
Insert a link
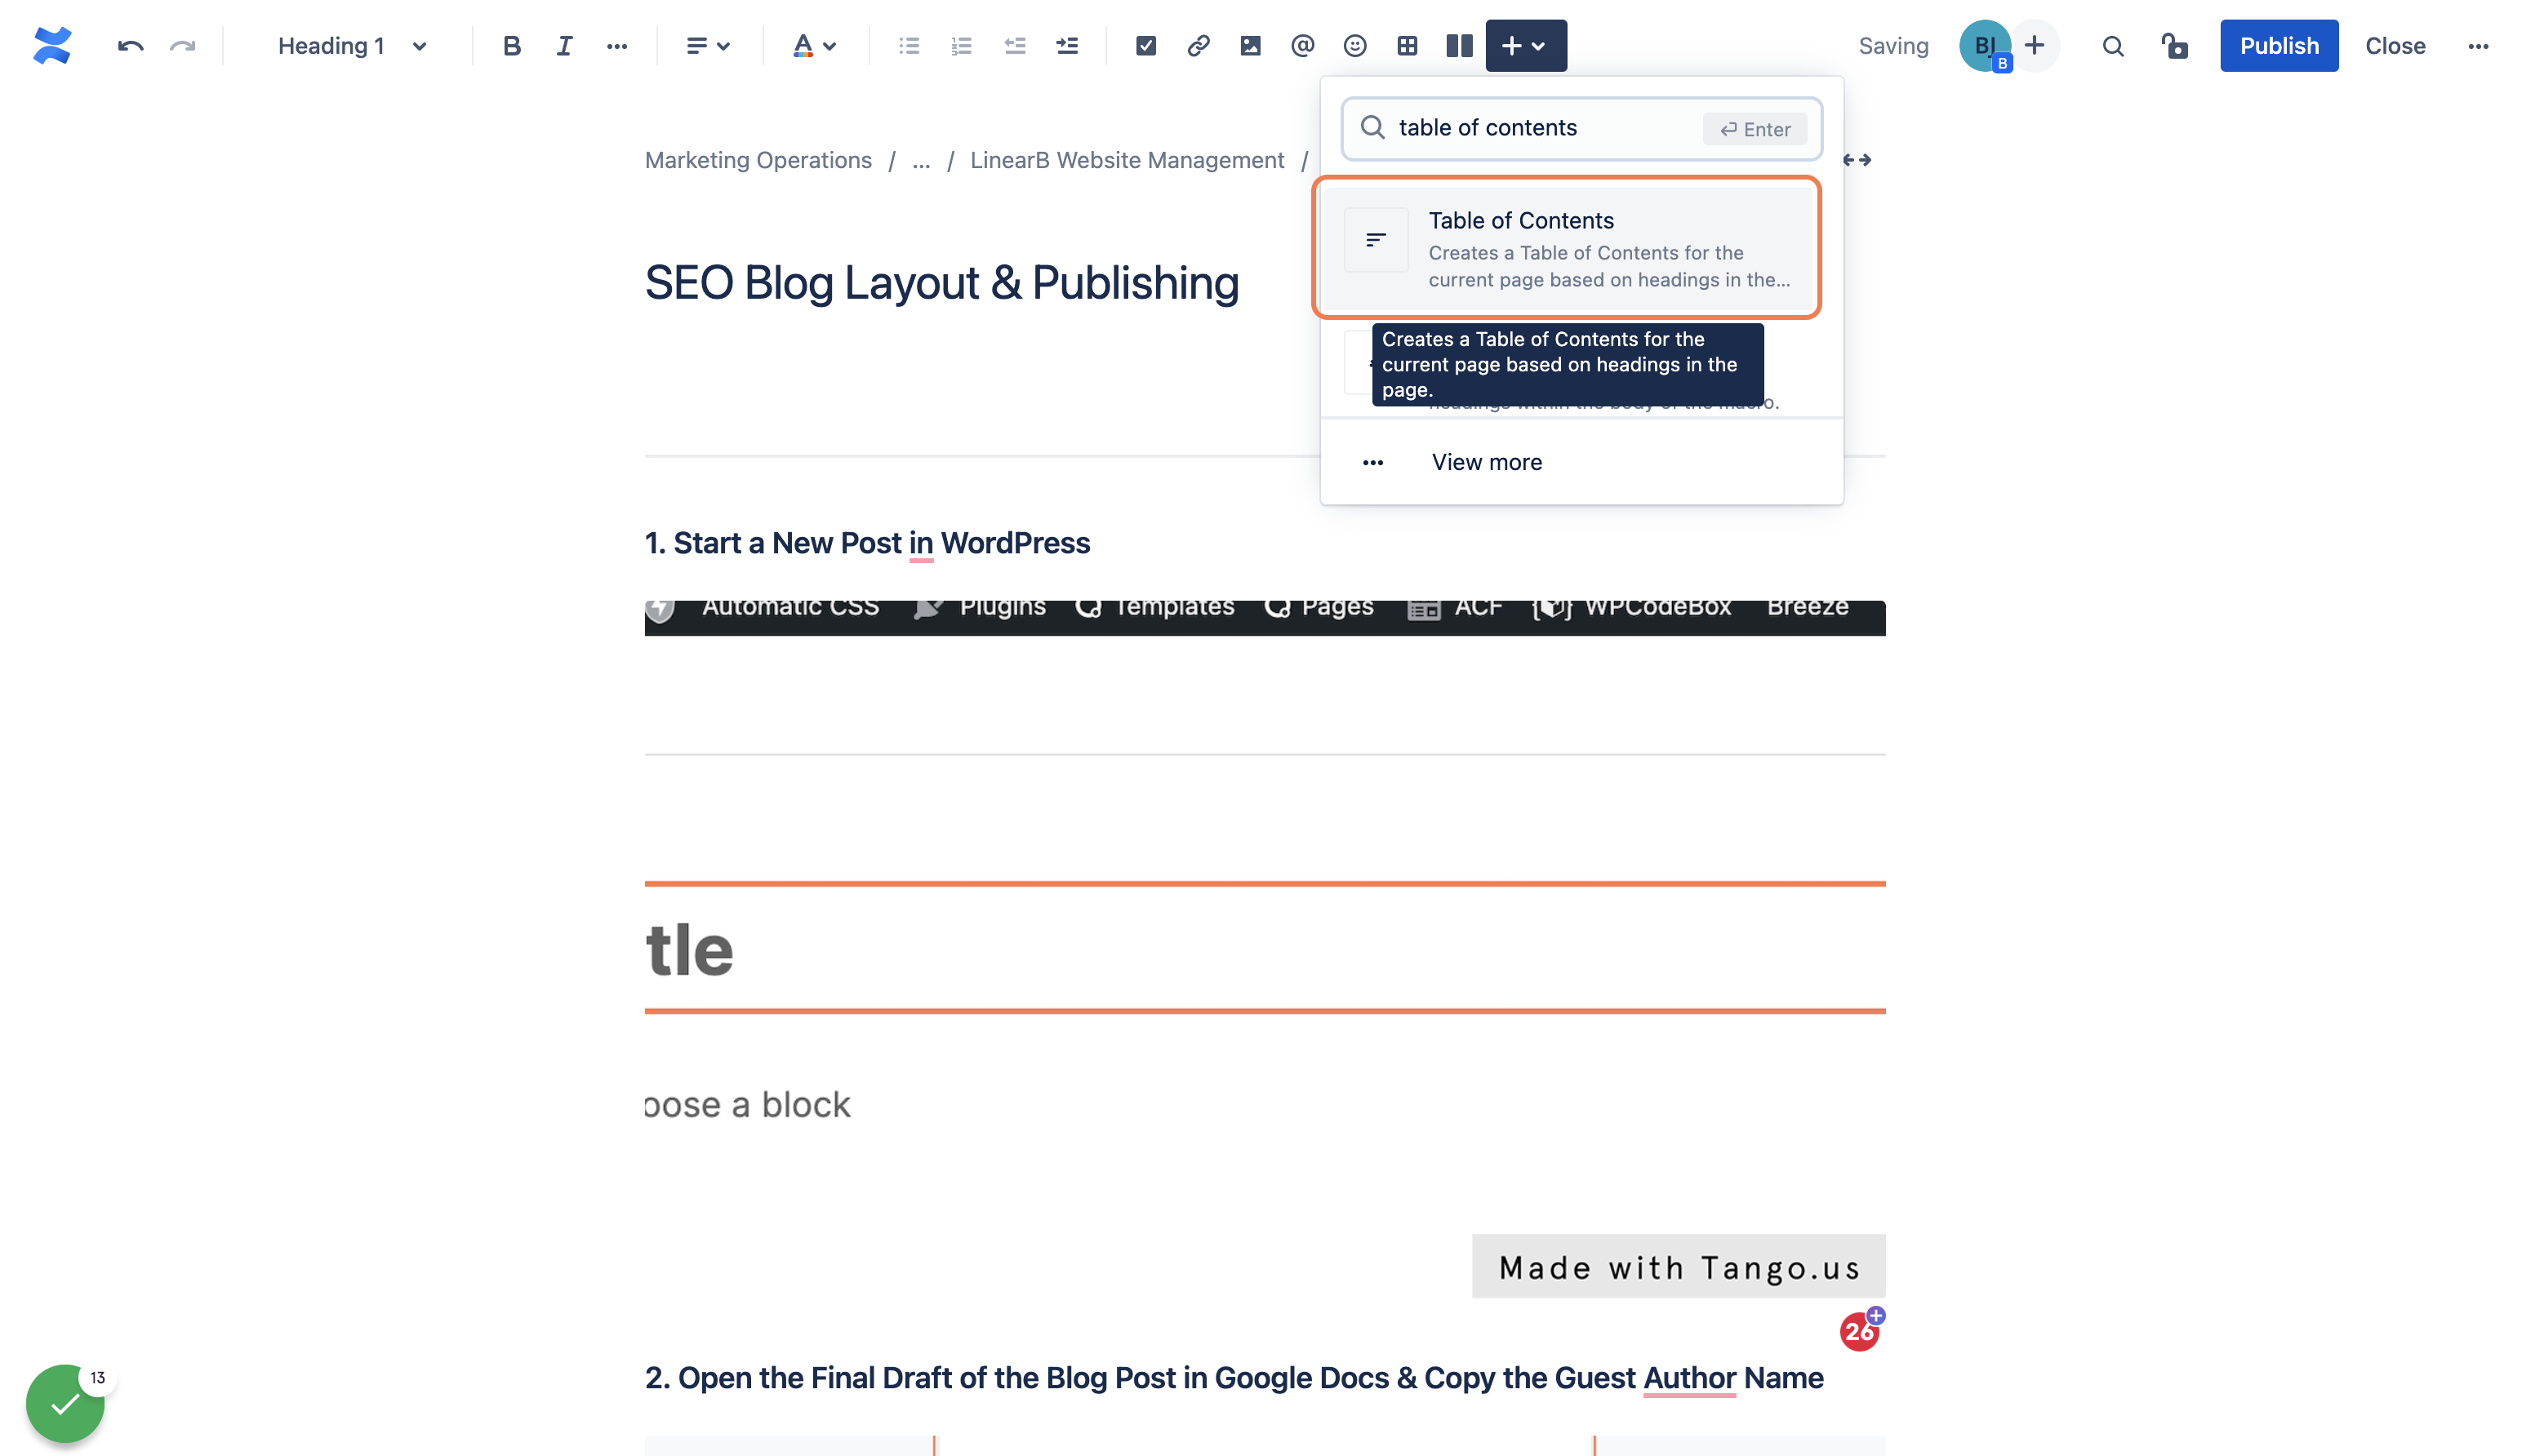1199,46
